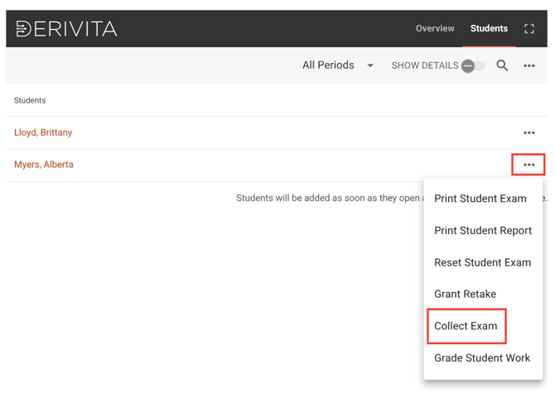555x393 pixels.
Task: Open toolbar three-dot more options
Action: point(529,66)
